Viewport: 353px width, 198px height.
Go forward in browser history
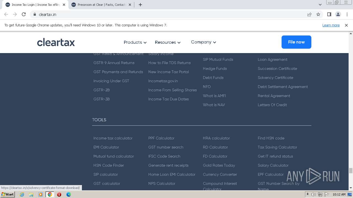coord(15,14)
